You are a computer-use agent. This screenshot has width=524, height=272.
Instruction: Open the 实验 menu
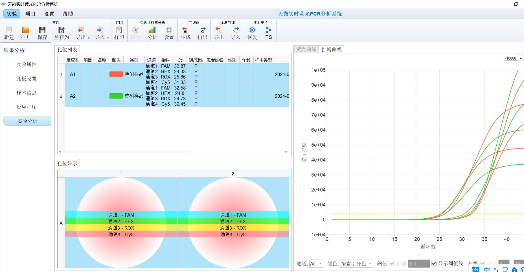pos(12,14)
